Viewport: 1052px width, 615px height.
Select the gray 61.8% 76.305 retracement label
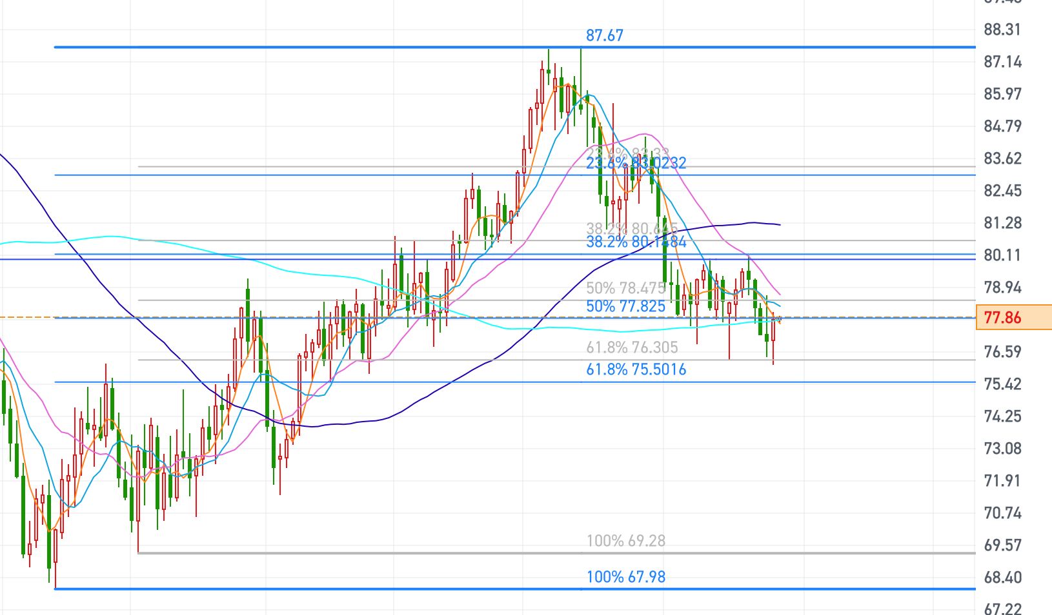click(x=632, y=347)
